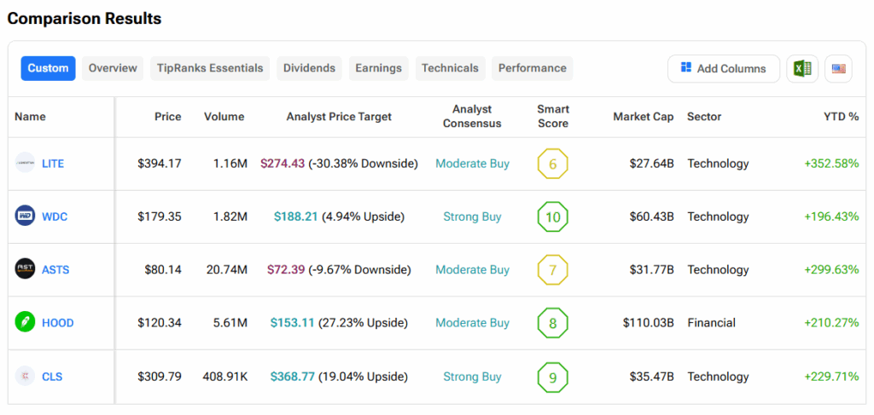Open the Dividends tab

click(309, 68)
